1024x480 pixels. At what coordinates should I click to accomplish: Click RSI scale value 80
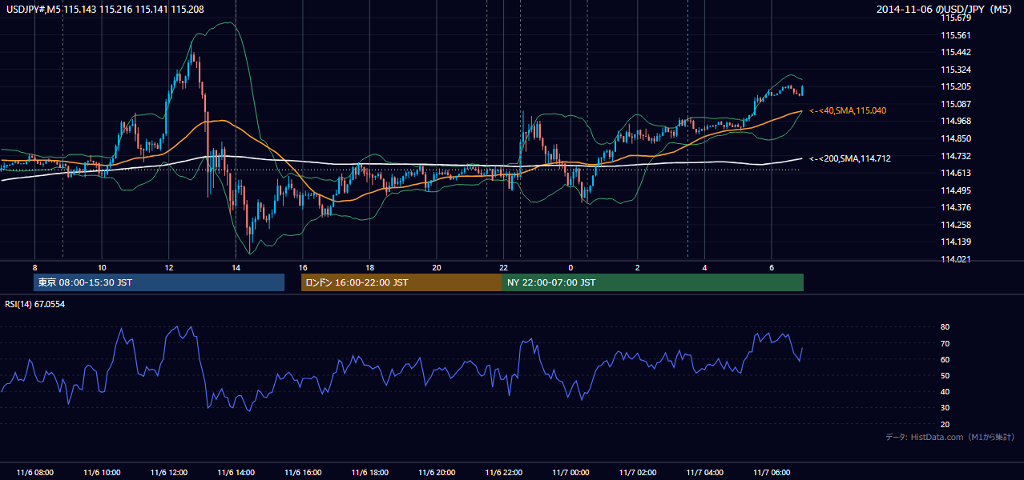[945, 327]
